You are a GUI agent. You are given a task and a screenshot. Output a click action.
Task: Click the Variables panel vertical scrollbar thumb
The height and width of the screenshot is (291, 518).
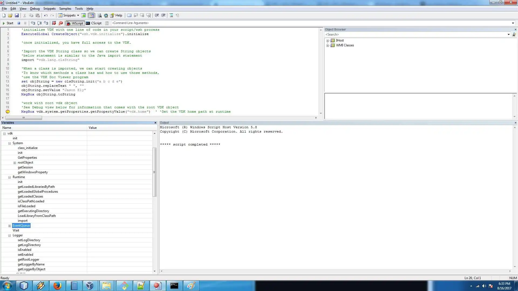point(155,172)
